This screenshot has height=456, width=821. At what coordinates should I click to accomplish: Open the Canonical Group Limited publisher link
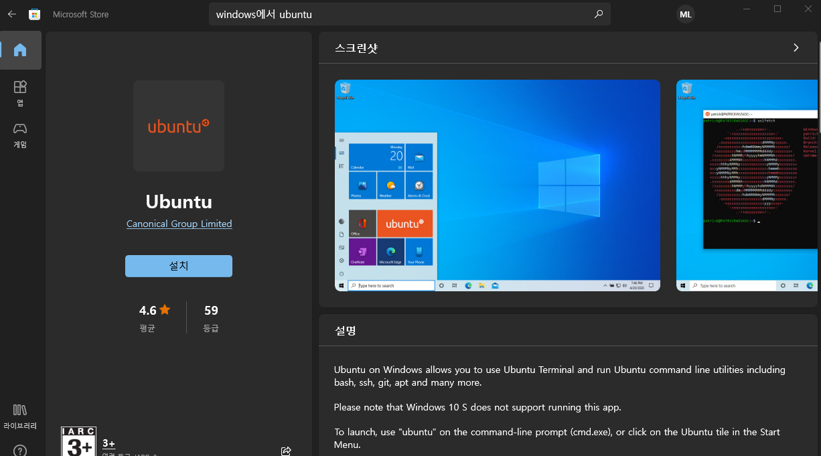(x=179, y=224)
